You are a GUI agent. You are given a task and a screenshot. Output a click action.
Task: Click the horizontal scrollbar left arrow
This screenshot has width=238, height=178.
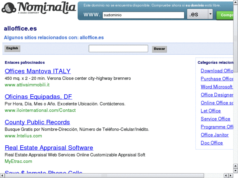2,176
